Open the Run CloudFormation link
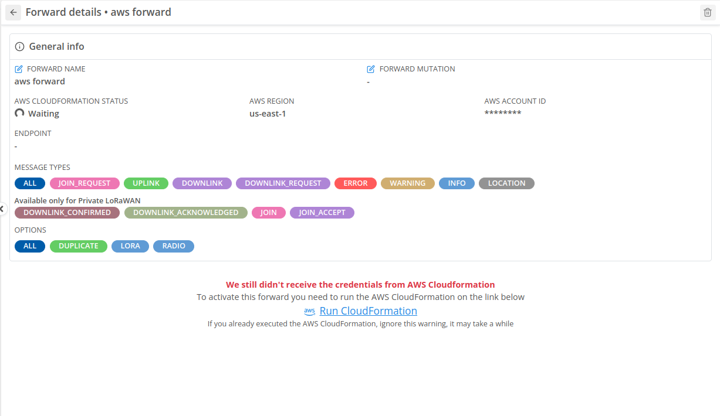Viewport: 720px width, 416px height. point(369,311)
